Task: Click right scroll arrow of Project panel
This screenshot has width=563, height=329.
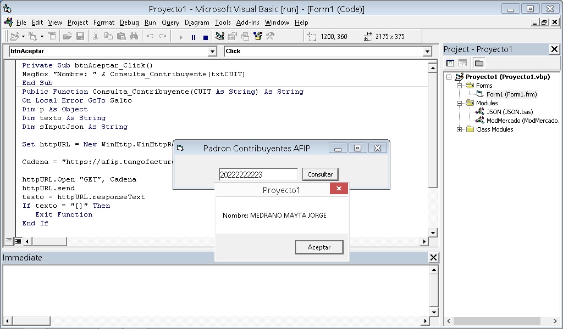Action: 555,321
